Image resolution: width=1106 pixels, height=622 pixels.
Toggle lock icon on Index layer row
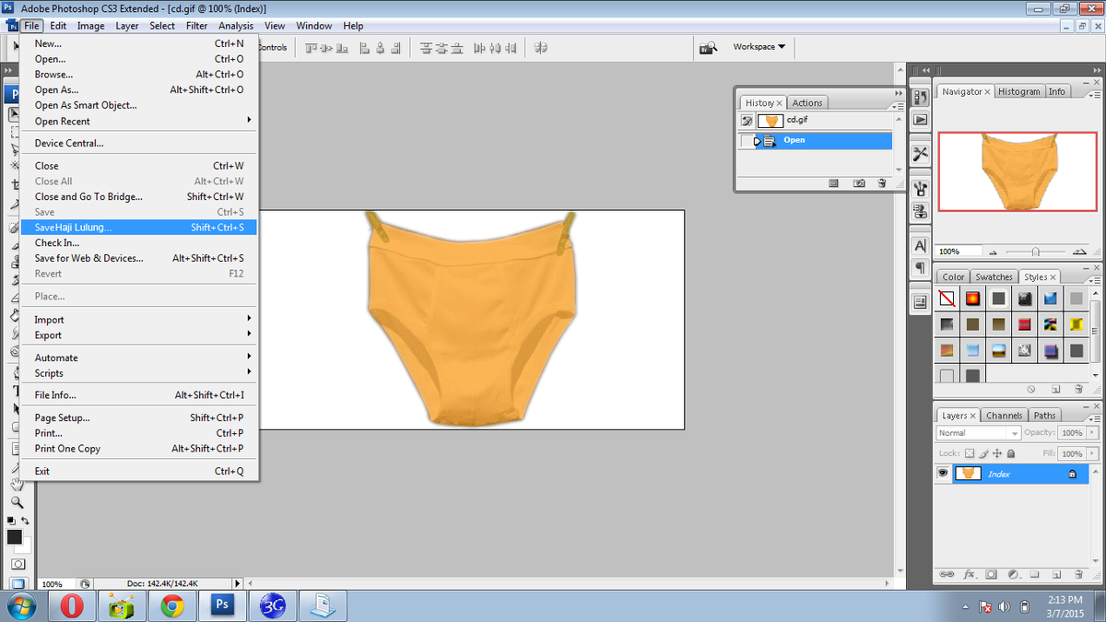[1072, 474]
